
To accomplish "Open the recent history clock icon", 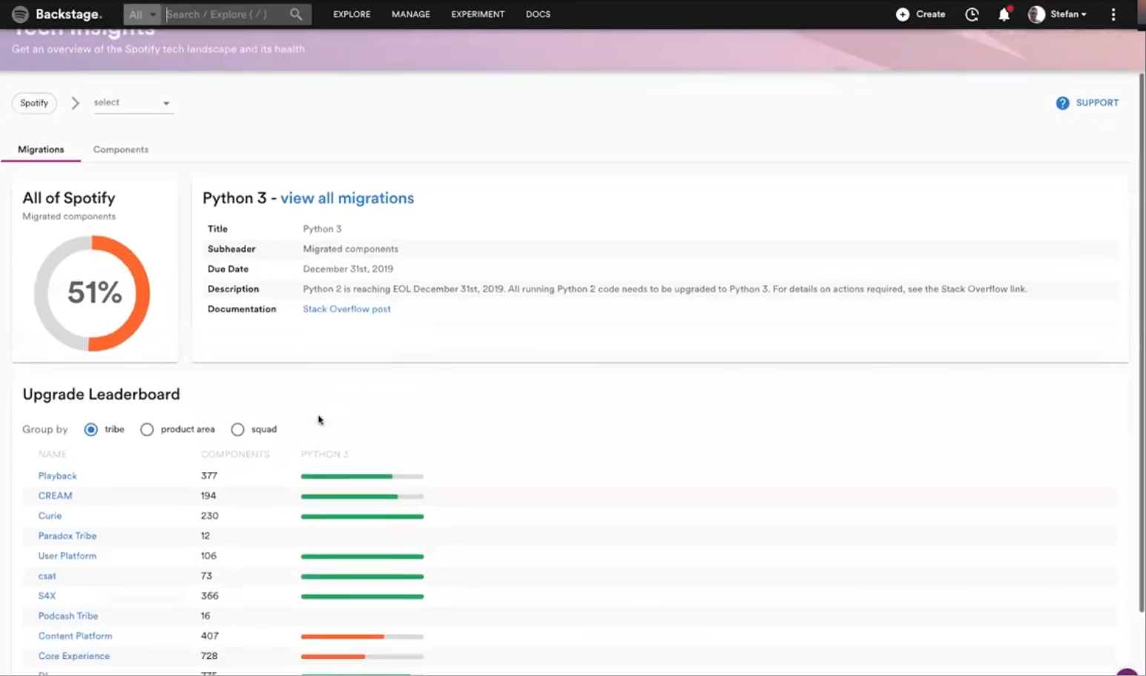I will (972, 14).
